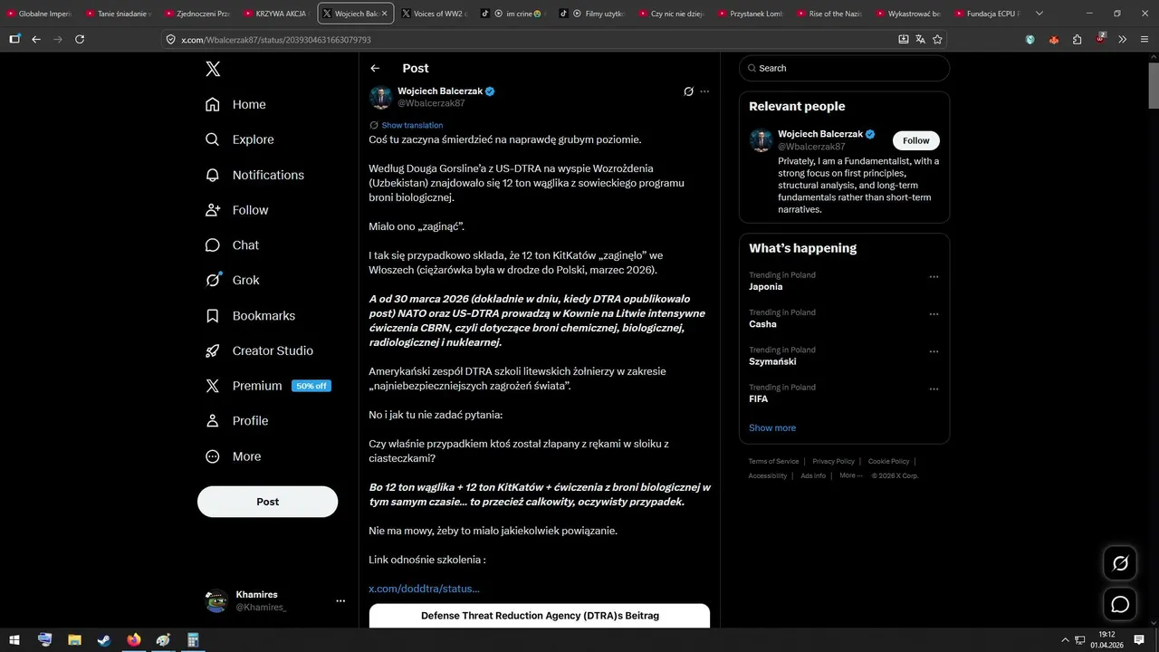Image resolution: width=1159 pixels, height=652 pixels.
Task: Open the Windows Start menu
Action: (15, 639)
